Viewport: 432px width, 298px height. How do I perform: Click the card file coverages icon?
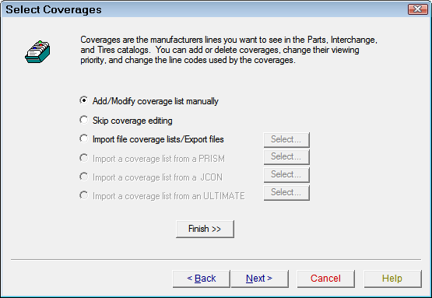pos(37,52)
